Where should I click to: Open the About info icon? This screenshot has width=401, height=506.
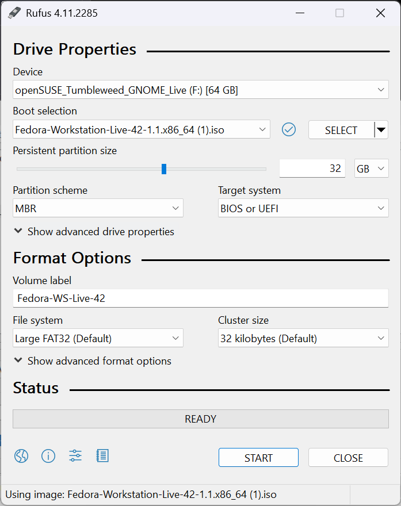point(48,457)
